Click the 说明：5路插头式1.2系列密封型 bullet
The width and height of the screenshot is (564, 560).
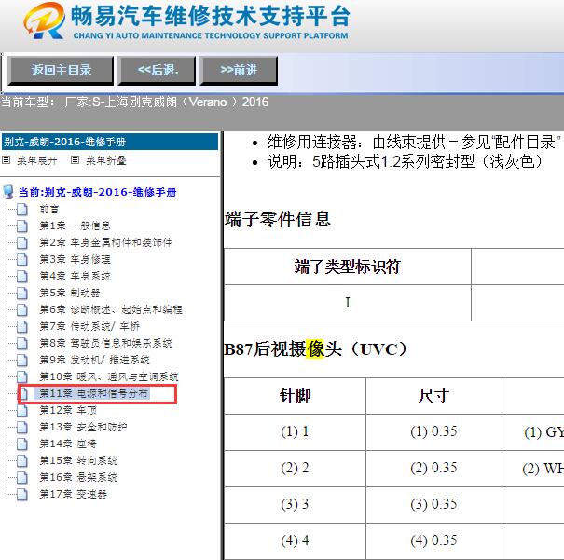(x=405, y=161)
